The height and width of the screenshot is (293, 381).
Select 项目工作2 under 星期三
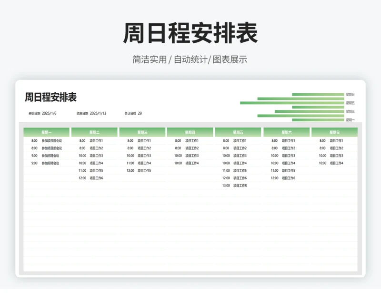(x=144, y=148)
